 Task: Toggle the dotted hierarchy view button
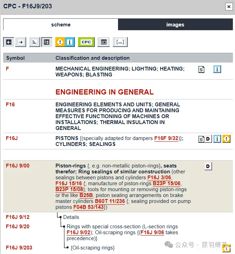(34, 42)
